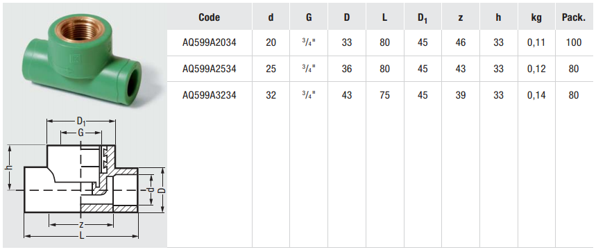Click the z value 46 cell

460,42
